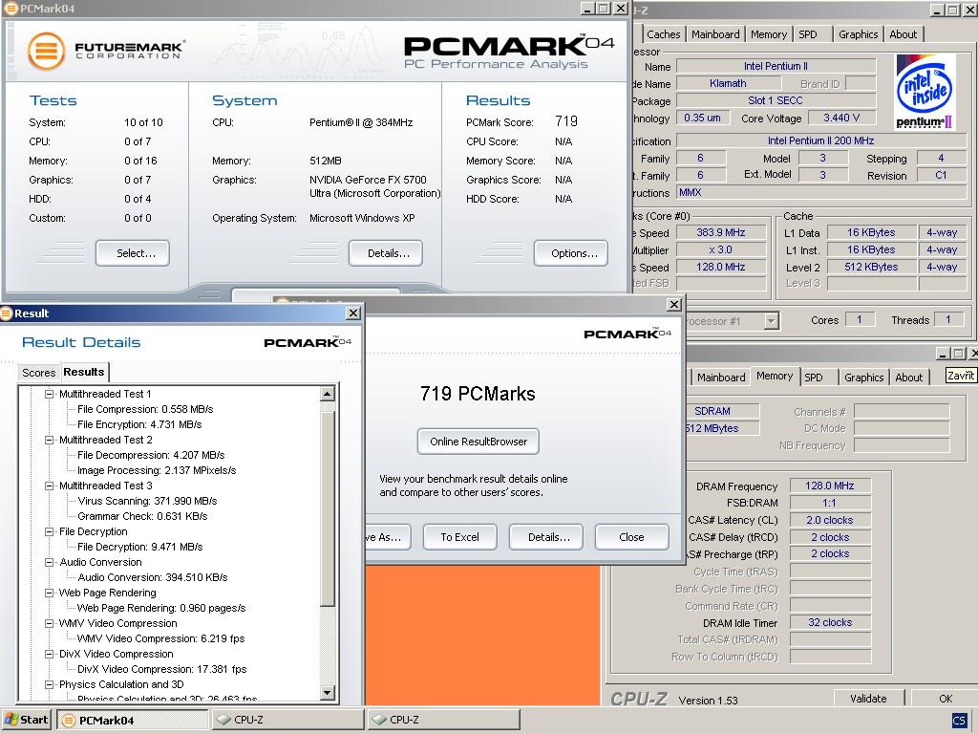Click the Futuremark orange logo icon
The height and width of the screenshot is (734, 978).
(46, 52)
